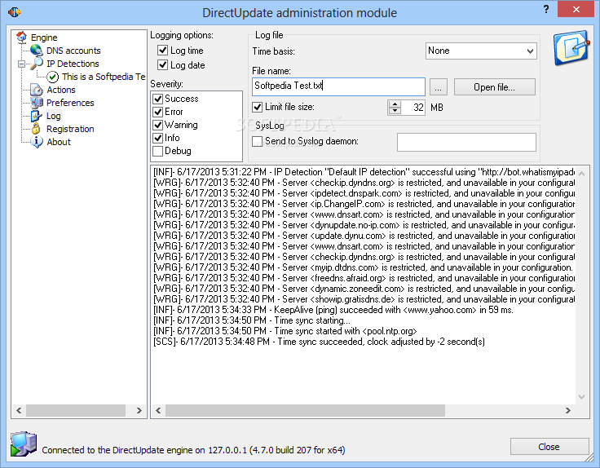This screenshot has width=600, height=468.
Task: Open the Registration section
Action: [70, 129]
